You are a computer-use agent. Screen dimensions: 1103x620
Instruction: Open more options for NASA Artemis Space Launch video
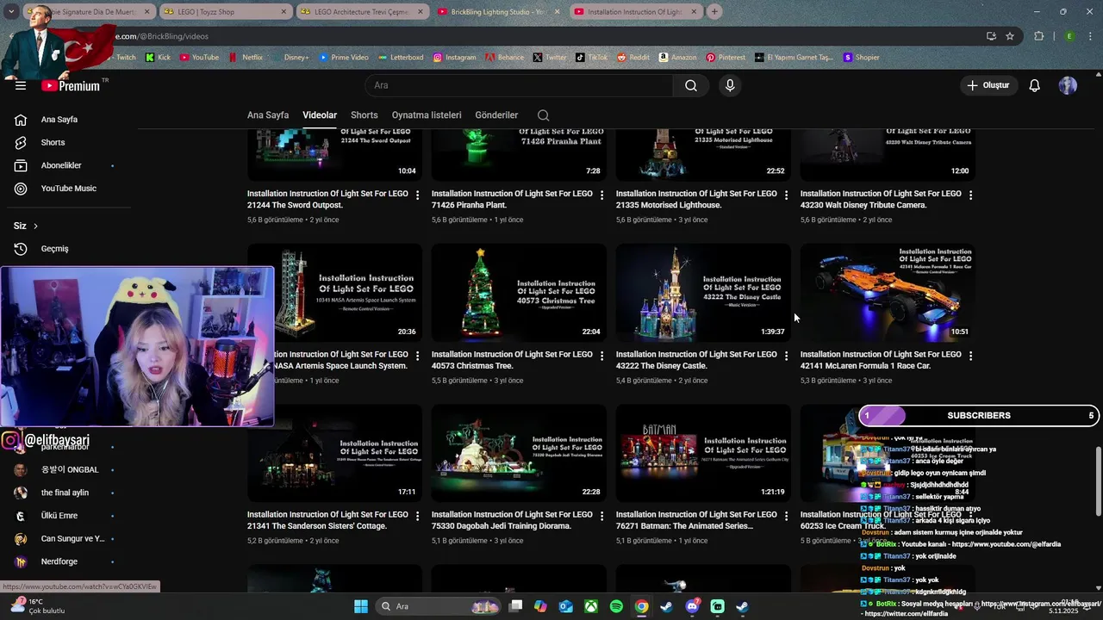(417, 356)
